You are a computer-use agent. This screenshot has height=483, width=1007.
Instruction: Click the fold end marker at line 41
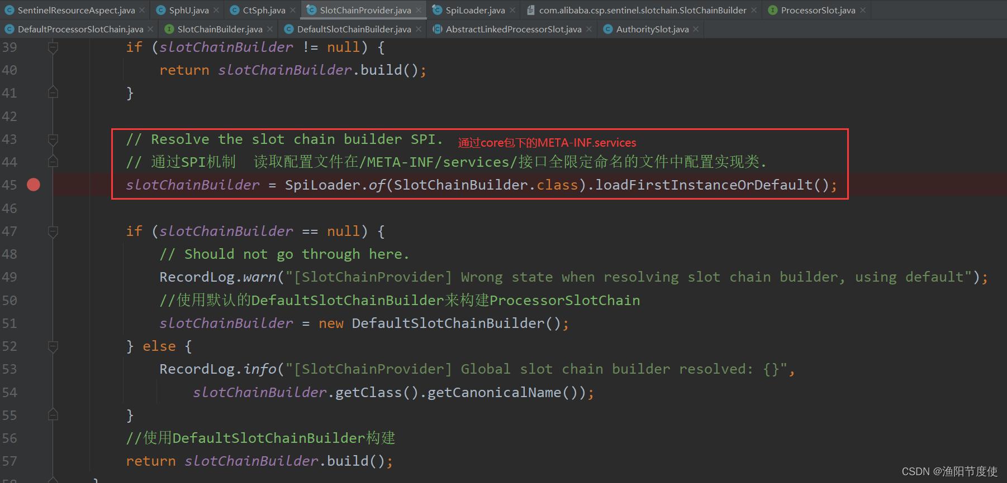pos(53,92)
